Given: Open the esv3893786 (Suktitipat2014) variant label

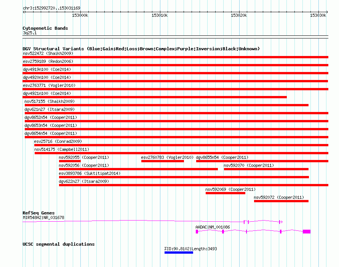Looking at the screenshot, I should pos(90,173).
